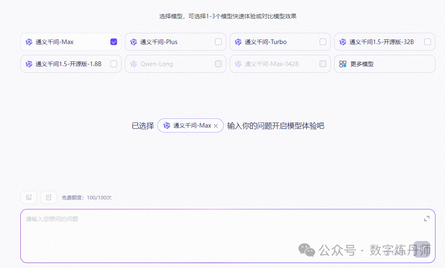Check the 通义千问-Turbo checkbox
445x268 pixels.
coord(323,42)
